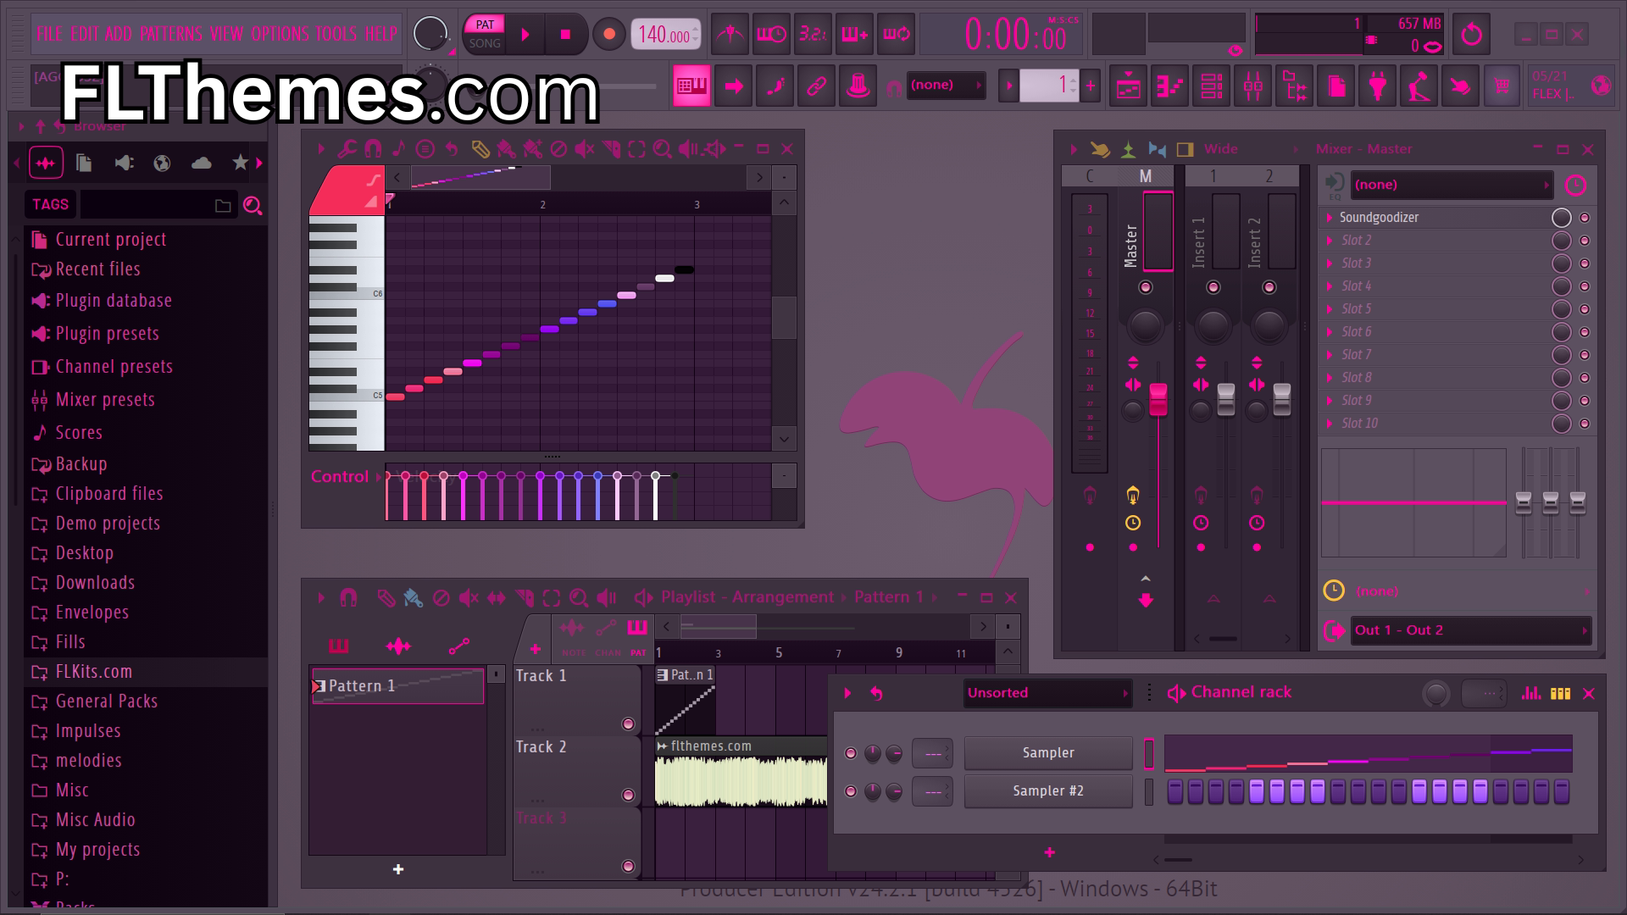Screen dimensions: 1627x915
Task: Select the browser favorites star tab
Action: (241, 163)
